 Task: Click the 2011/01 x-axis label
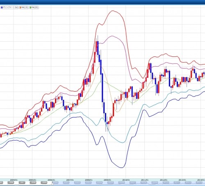(x=145, y=180)
